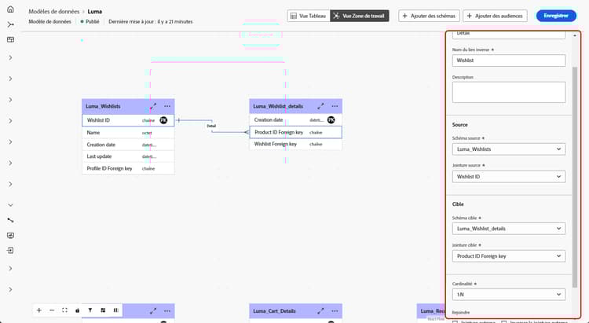Expand the Luma_Wishlists table with arrow icon
Screen dimensions: 589x323
click(x=153, y=106)
